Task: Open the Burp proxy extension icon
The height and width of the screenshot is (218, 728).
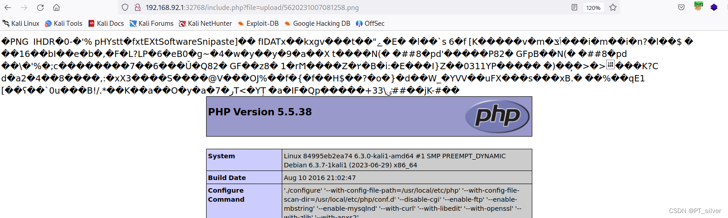Action: click(x=698, y=6)
